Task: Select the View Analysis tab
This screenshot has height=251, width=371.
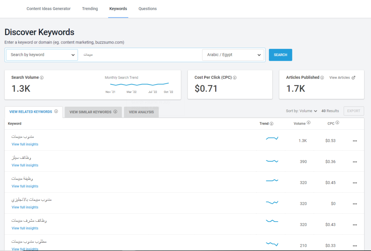Action: tap(141, 112)
